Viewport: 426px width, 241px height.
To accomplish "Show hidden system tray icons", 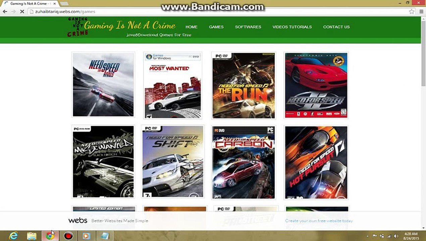I will point(368,236).
